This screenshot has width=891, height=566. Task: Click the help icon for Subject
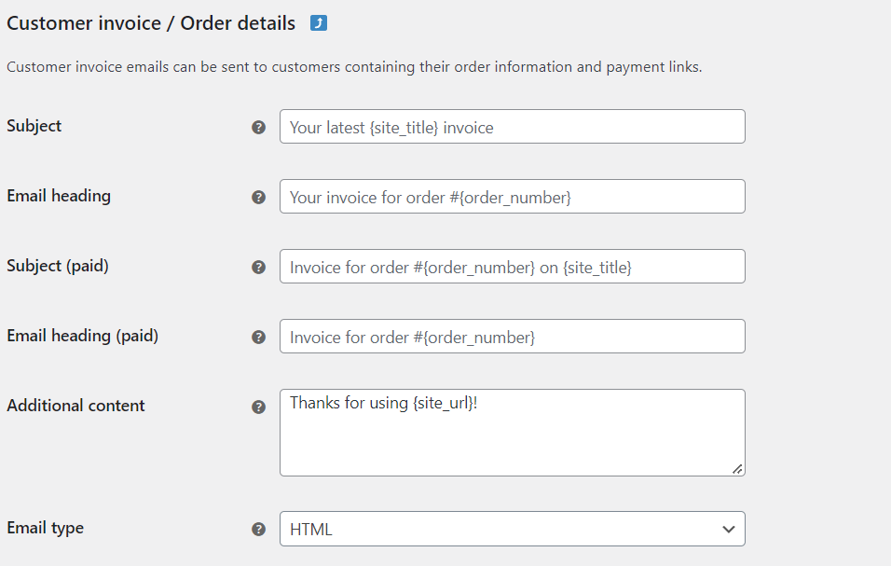259,127
